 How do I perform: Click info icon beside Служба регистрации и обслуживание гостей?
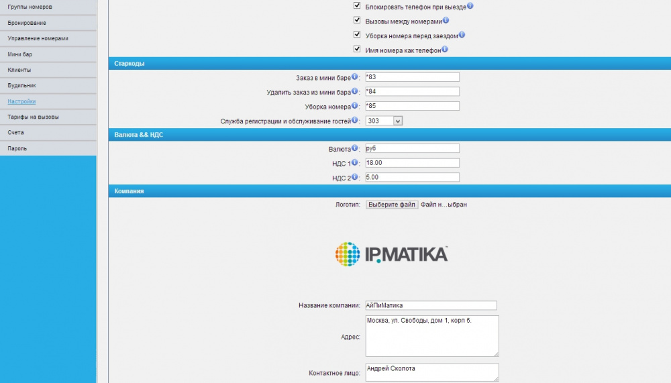pyautogui.click(x=354, y=120)
